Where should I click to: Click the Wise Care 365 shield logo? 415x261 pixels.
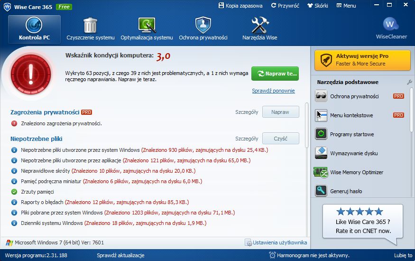click(7, 7)
